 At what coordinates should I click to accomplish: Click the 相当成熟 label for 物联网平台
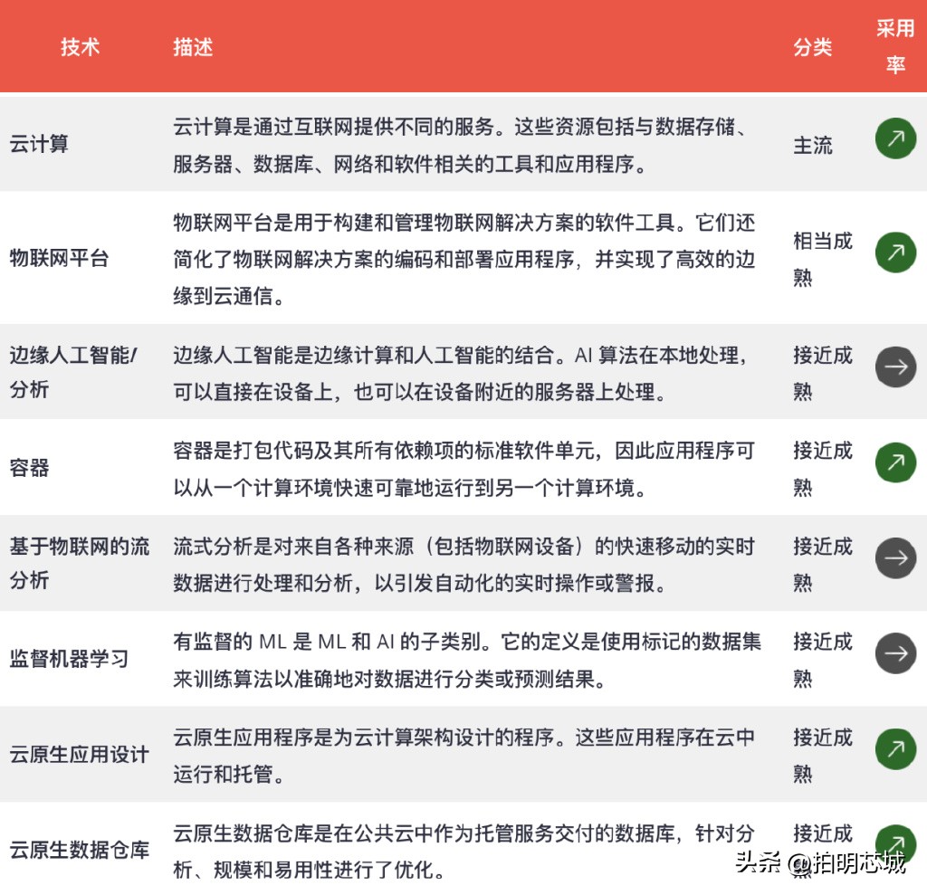click(x=820, y=258)
